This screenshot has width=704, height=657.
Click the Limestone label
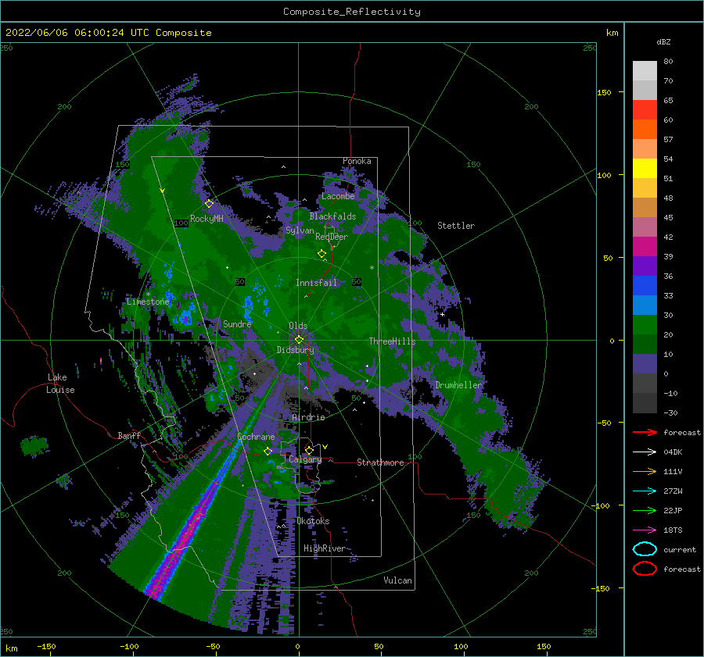point(148,302)
